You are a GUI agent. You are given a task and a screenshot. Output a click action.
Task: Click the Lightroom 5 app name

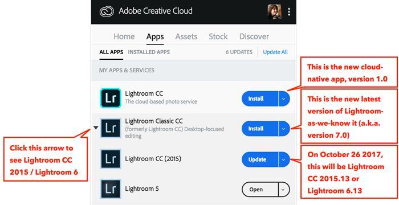point(142,188)
